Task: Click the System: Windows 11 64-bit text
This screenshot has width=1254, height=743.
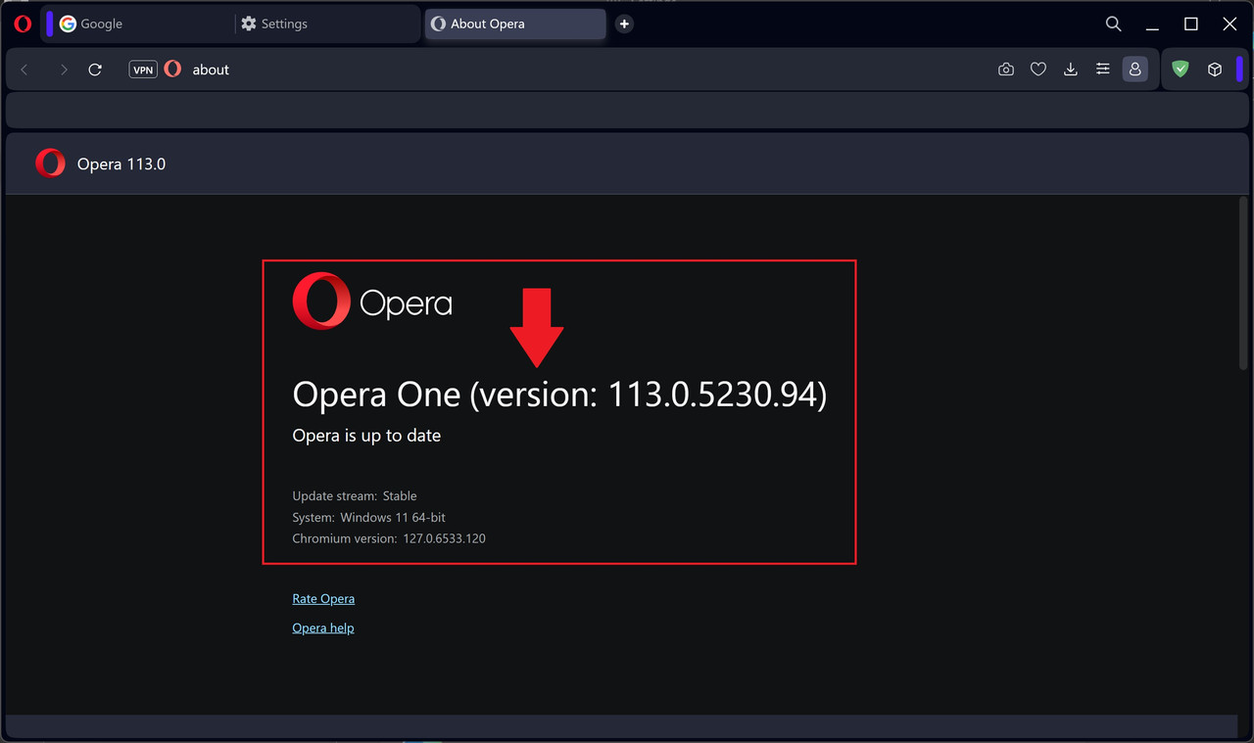Action: click(x=368, y=517)
